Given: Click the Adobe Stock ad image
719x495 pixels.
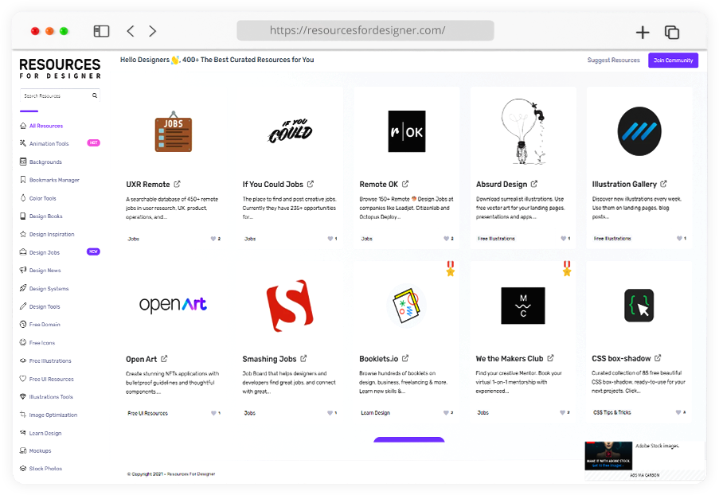Looking at the screenshot, I should point(608,455).
